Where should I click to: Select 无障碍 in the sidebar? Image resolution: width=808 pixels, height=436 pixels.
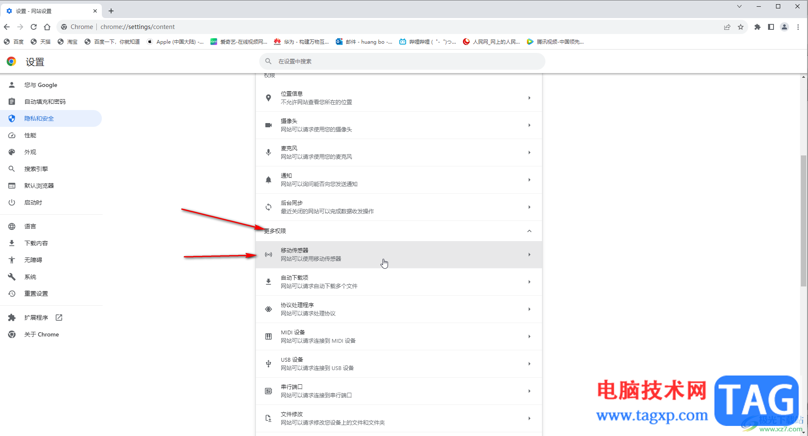pos(51,260)
